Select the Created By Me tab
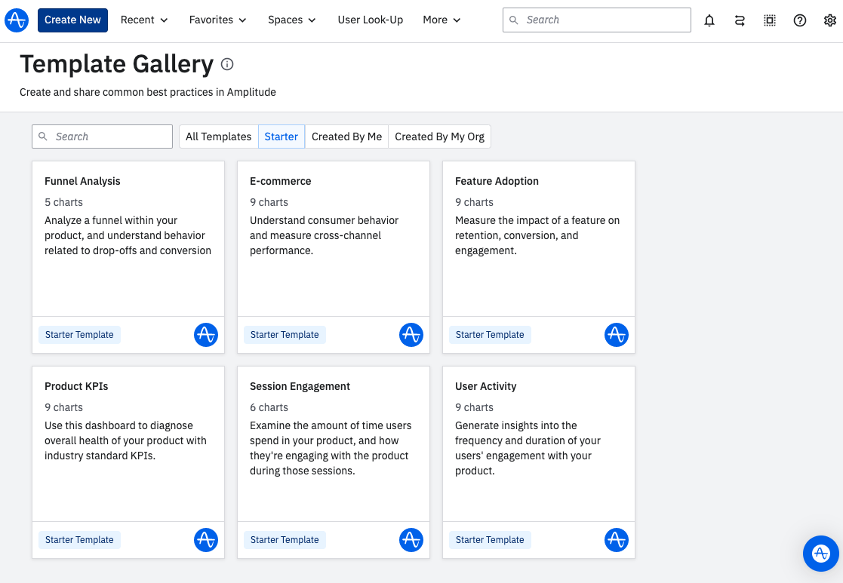The width and height of the screenshot is (843, 583). 346,137
